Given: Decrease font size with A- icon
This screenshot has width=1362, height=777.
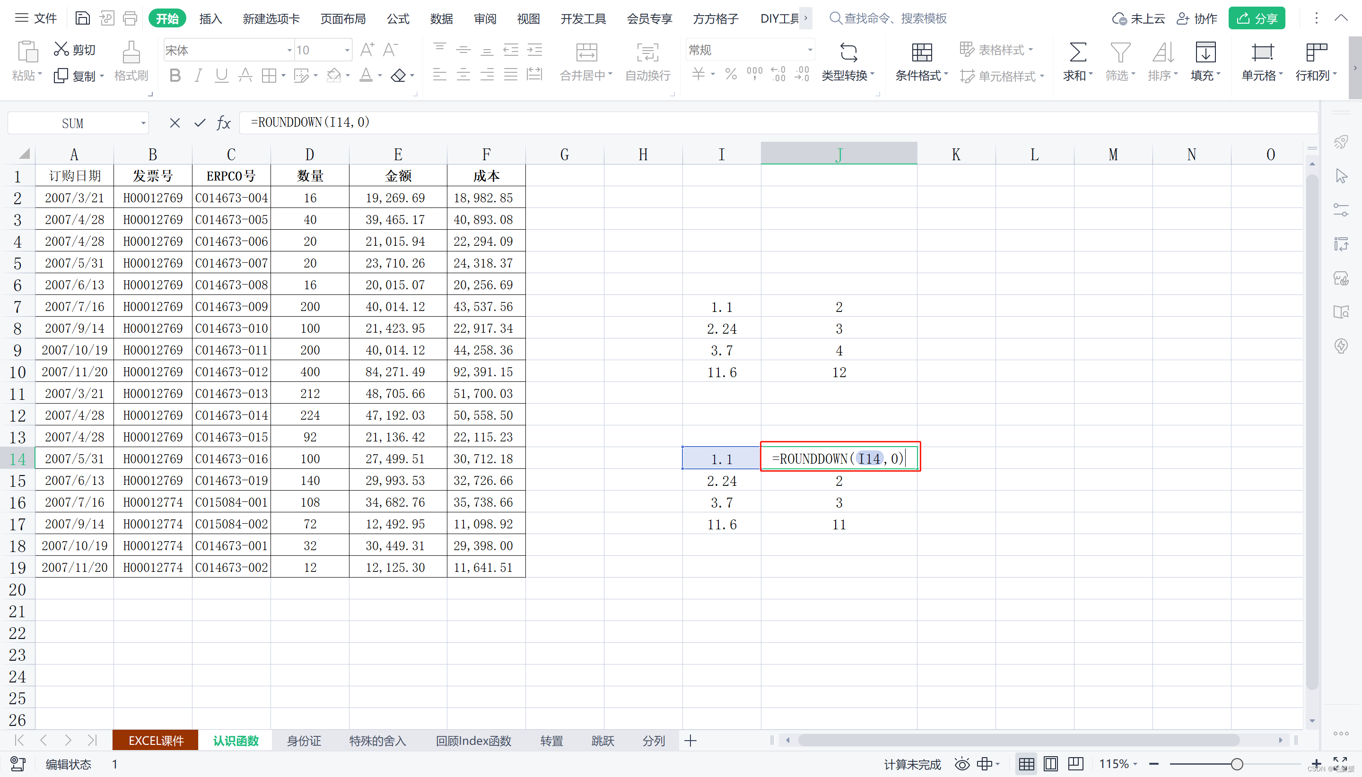Looking at the screenshot, I should [x=391, y=50].
